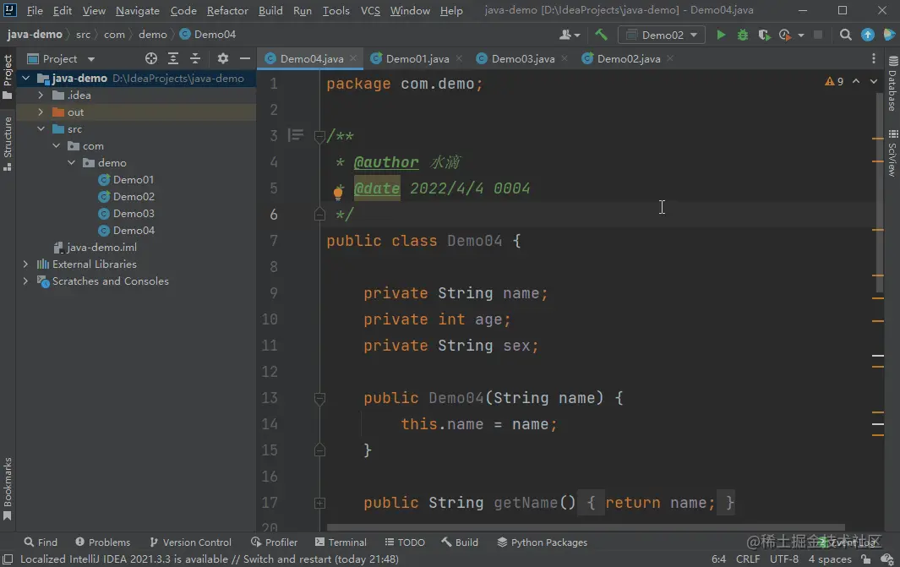Click the editor horizontal scrollbar
900x567 pixels.
click(586, 526)
